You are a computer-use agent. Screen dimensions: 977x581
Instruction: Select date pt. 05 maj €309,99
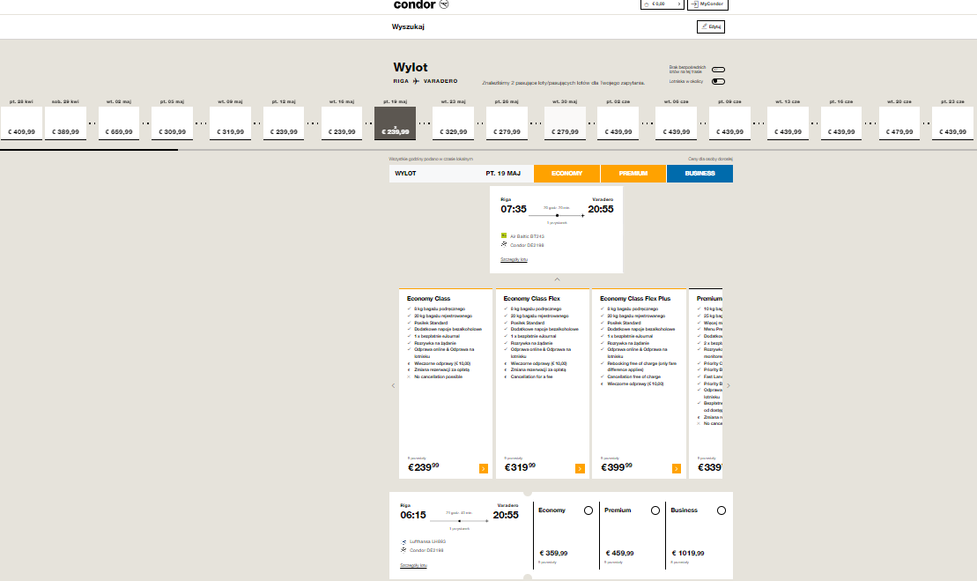(172, 123)
